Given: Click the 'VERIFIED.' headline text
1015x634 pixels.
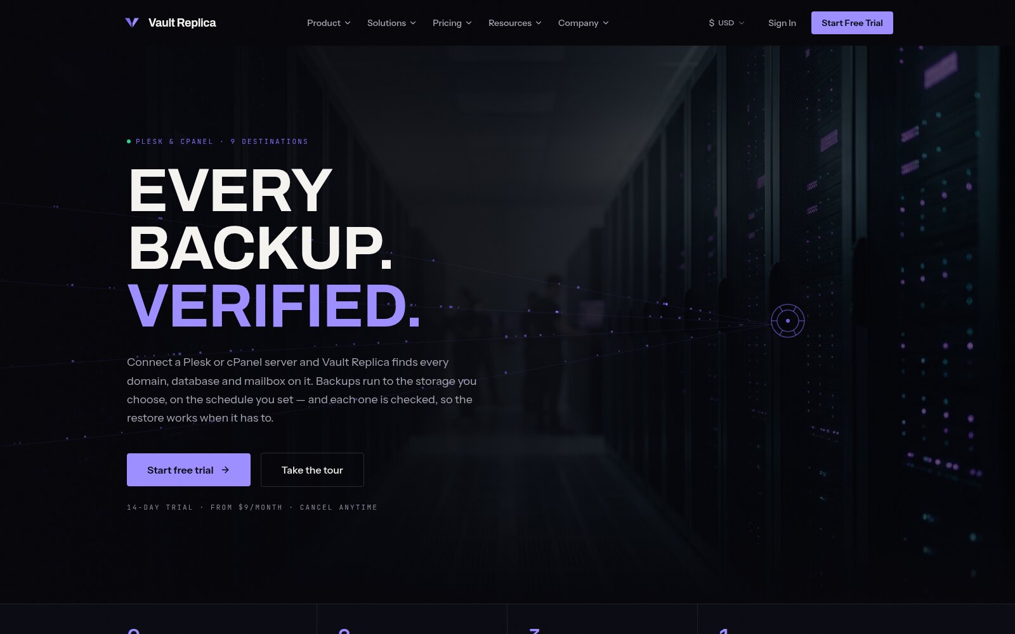Looking at the screenshot, I should 274,306.
